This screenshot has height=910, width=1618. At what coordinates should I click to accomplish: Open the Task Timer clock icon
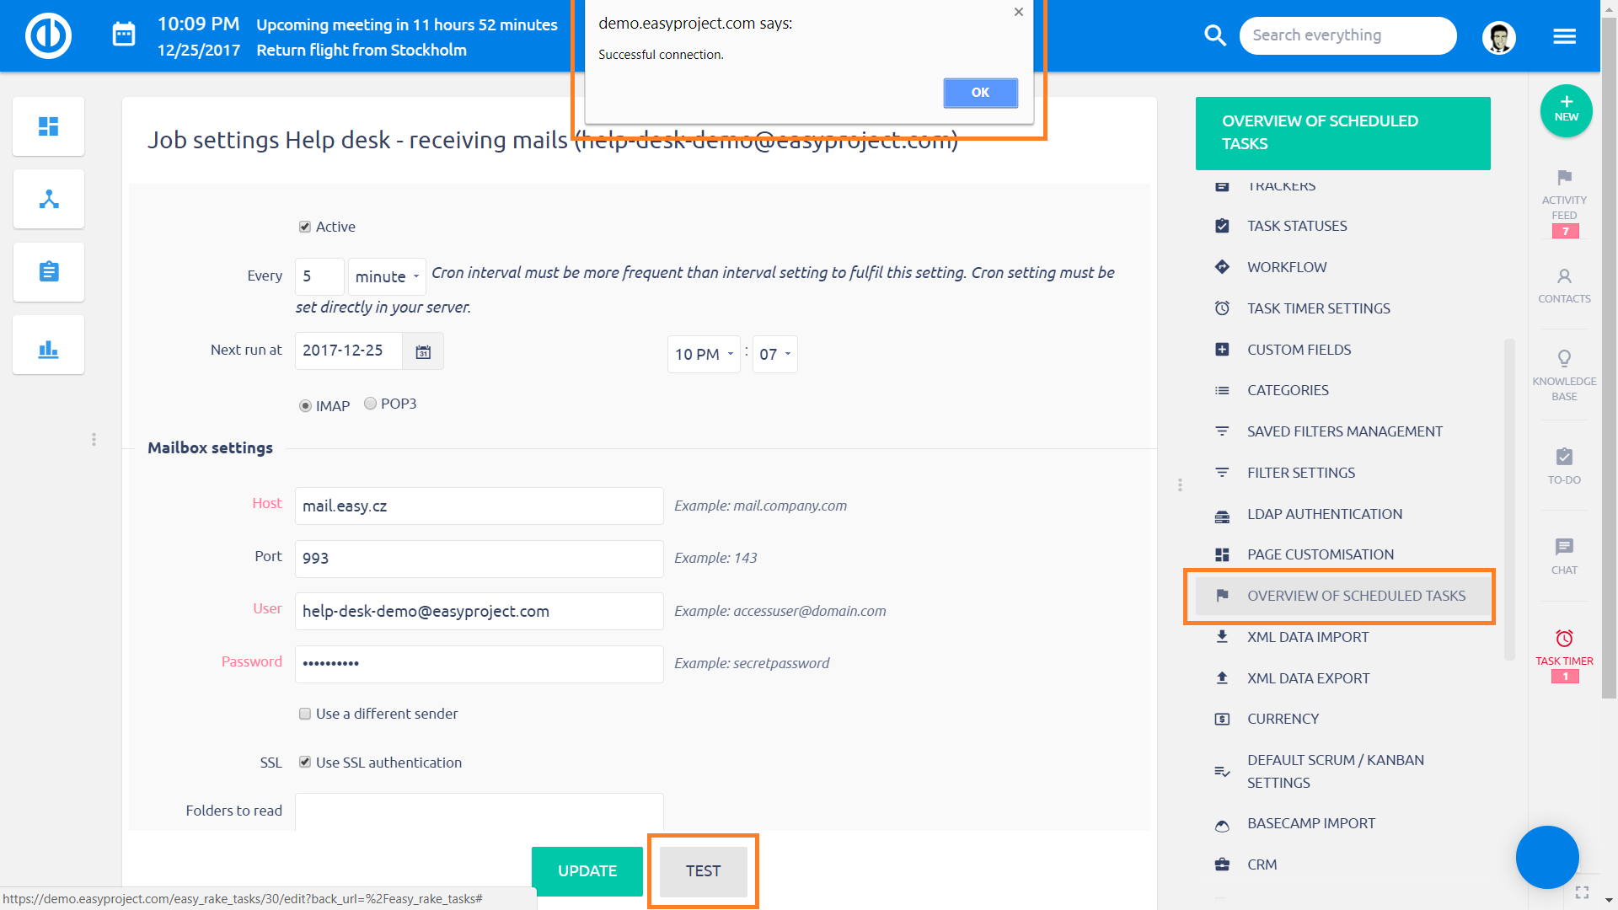(x=1564, y=638)
